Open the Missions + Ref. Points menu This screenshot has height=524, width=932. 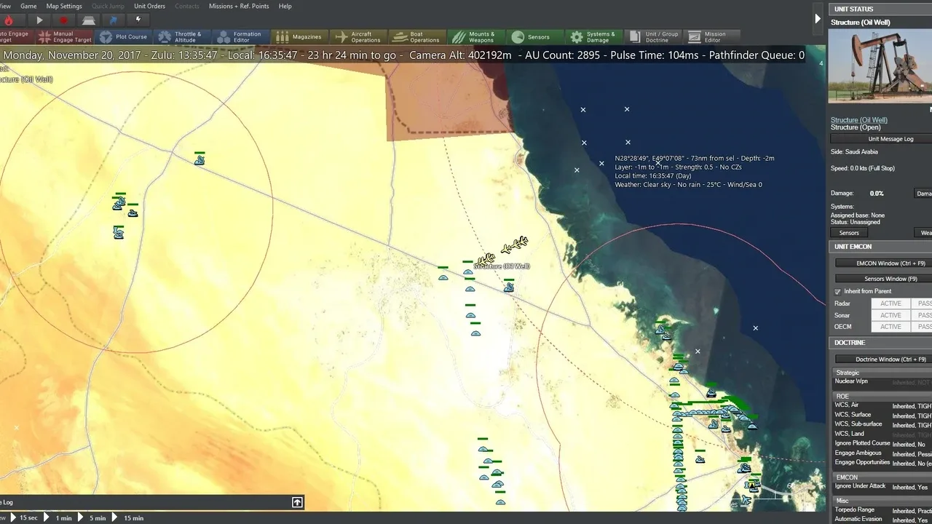point(239,6)
